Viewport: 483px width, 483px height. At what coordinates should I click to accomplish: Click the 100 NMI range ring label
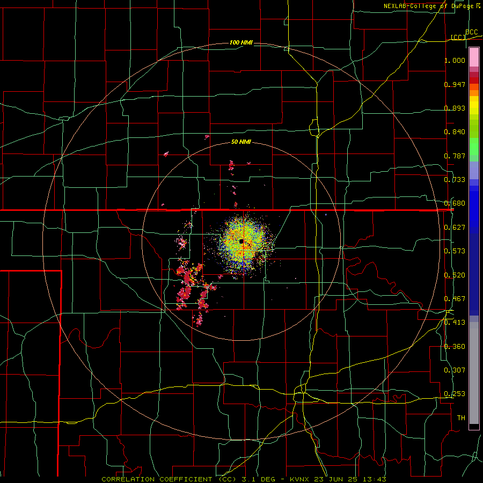click(x=241, y=42)
